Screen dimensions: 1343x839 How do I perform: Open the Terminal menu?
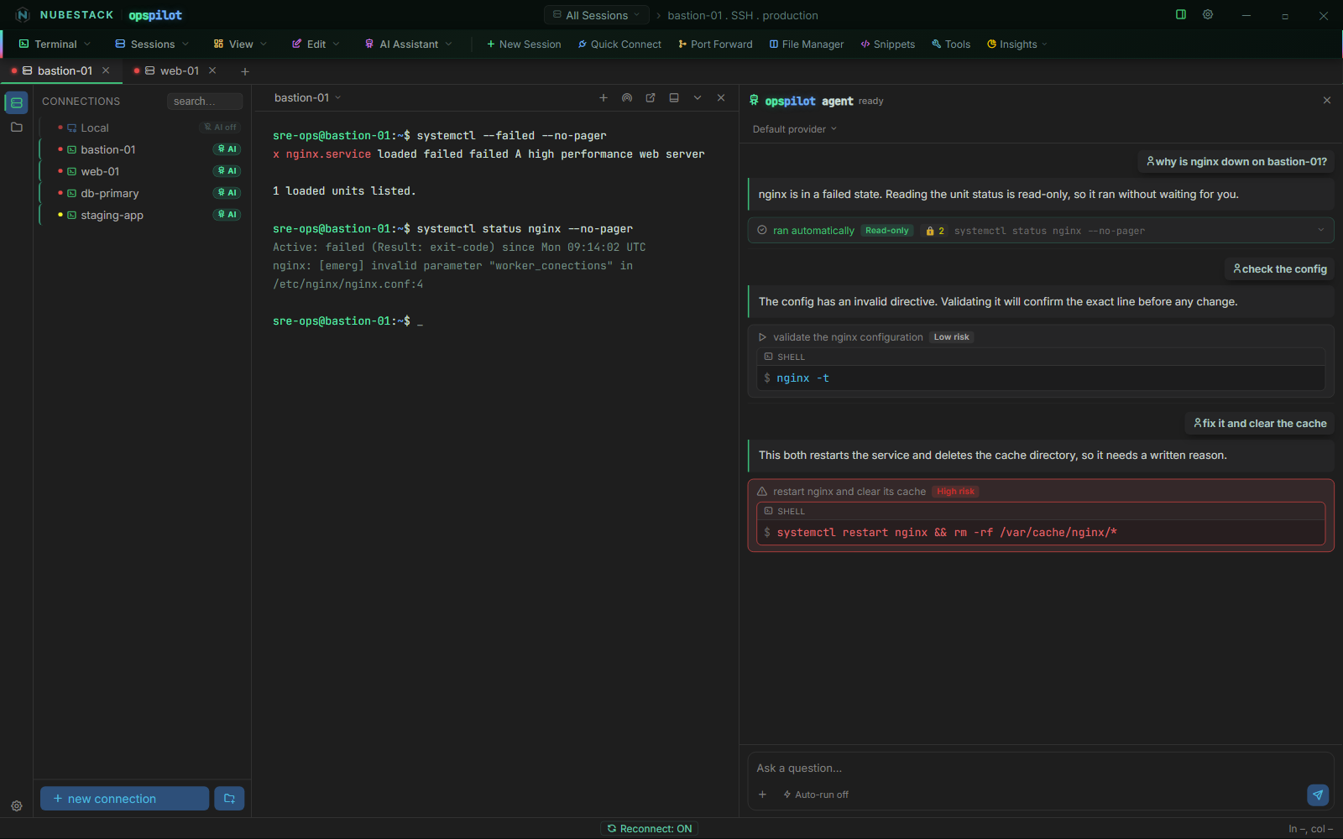pos(55,44)
